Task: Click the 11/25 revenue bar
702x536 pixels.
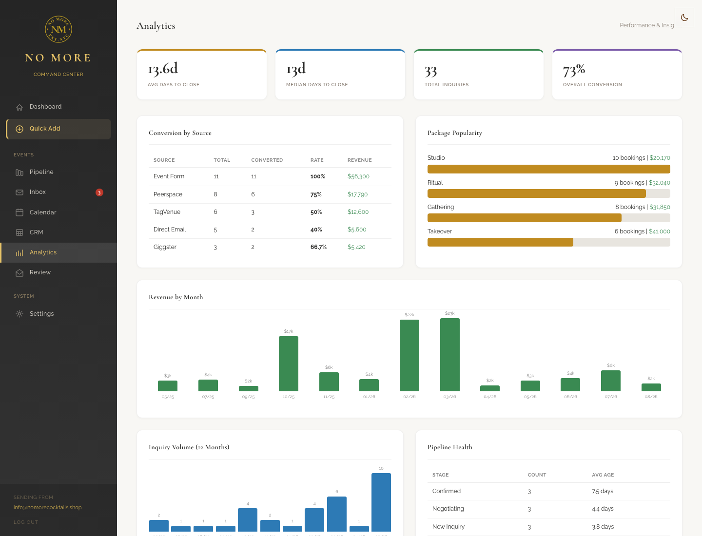Action: coord(329,382)
